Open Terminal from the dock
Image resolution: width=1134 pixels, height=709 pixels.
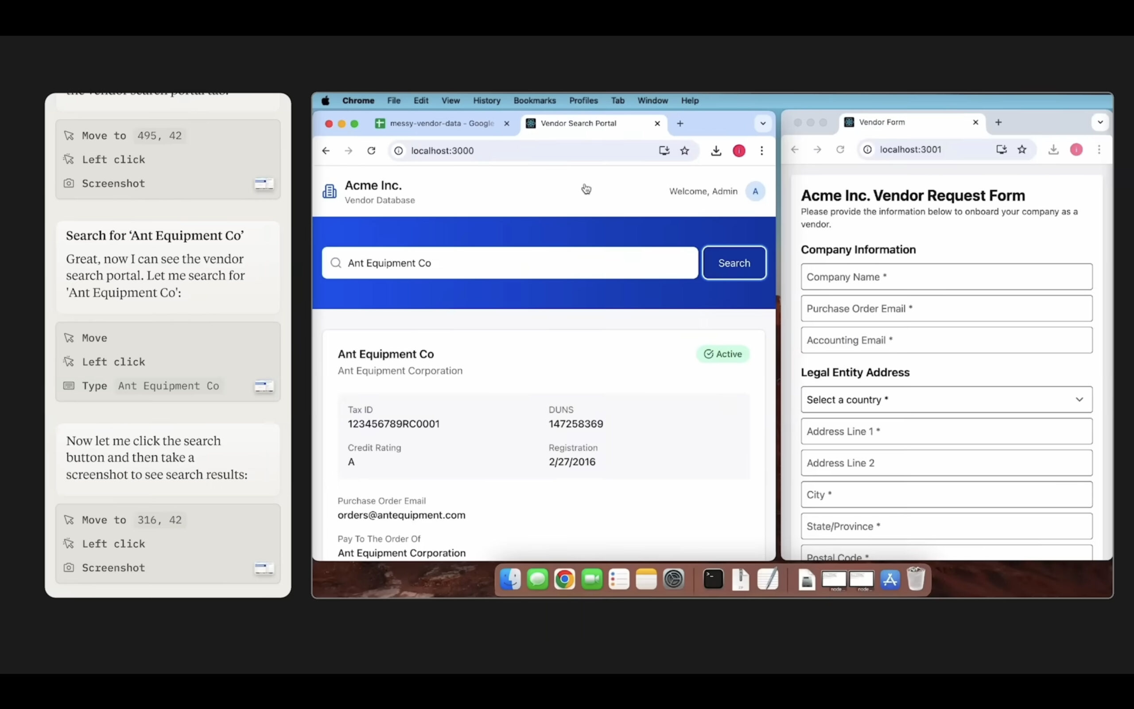click(713, 580)
